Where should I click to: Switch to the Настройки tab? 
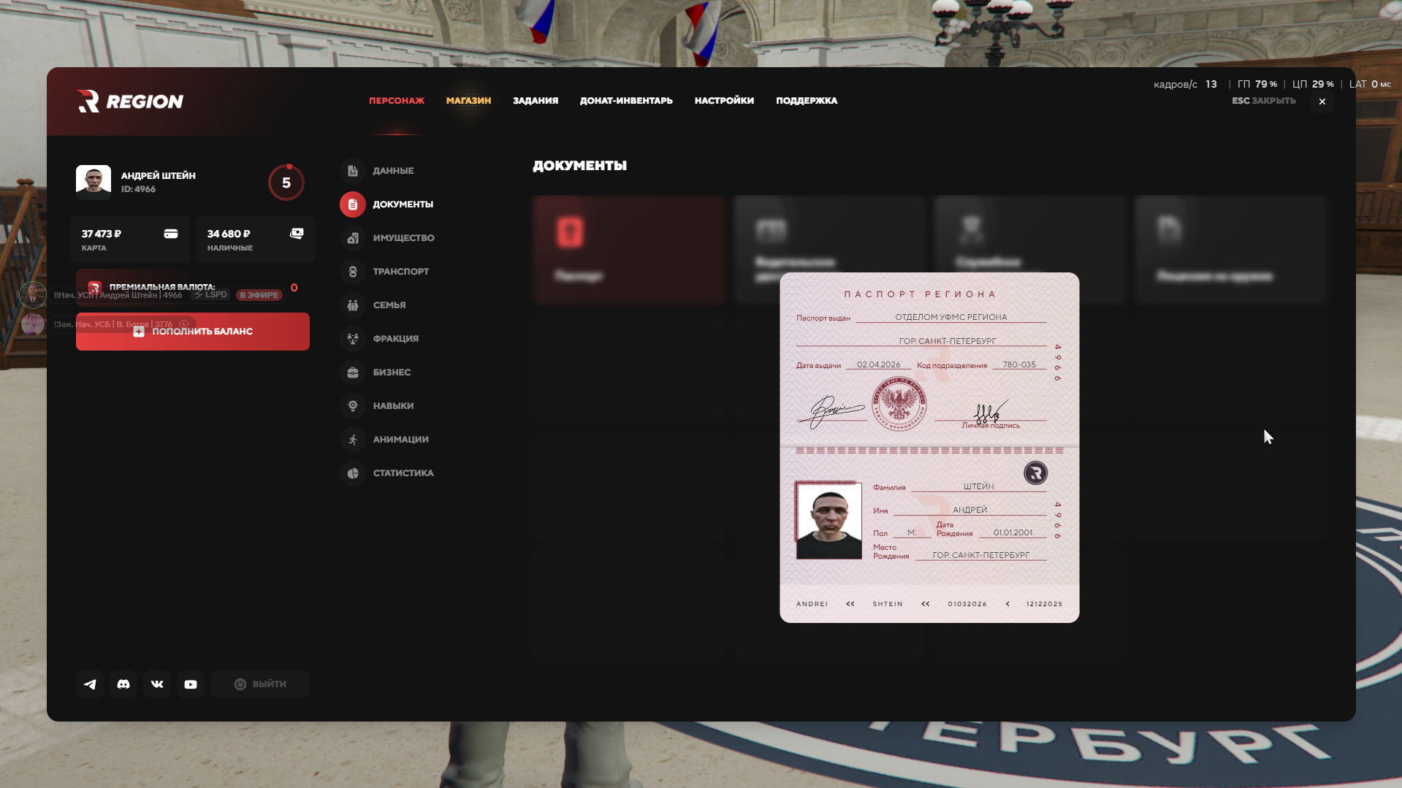click(724, 101)
